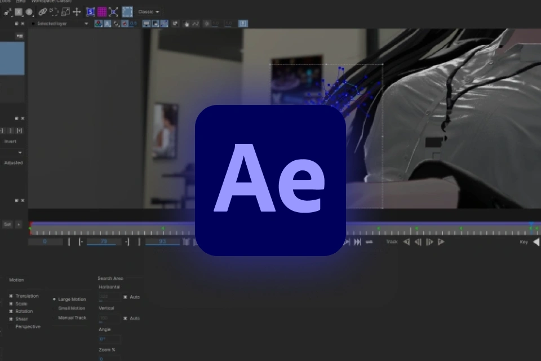The width and height of the screenshot is (541, 361).
Task: Select the Manual Track radio option
Action: click(x=54, y=318)
